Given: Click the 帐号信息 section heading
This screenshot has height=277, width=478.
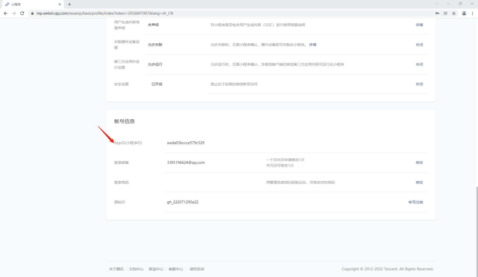Looking at the screenshot, I should (x=125, y=121).
